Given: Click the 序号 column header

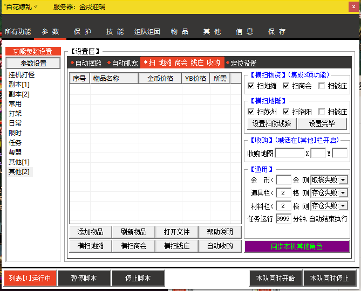Looking at the screenshot, I should point(79,78).
